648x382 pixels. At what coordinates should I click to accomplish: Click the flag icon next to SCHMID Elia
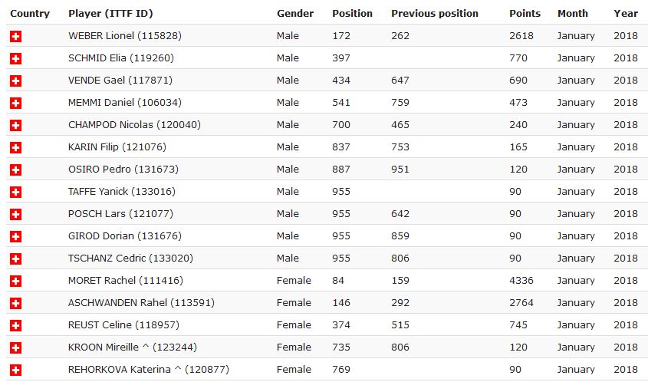15,58
